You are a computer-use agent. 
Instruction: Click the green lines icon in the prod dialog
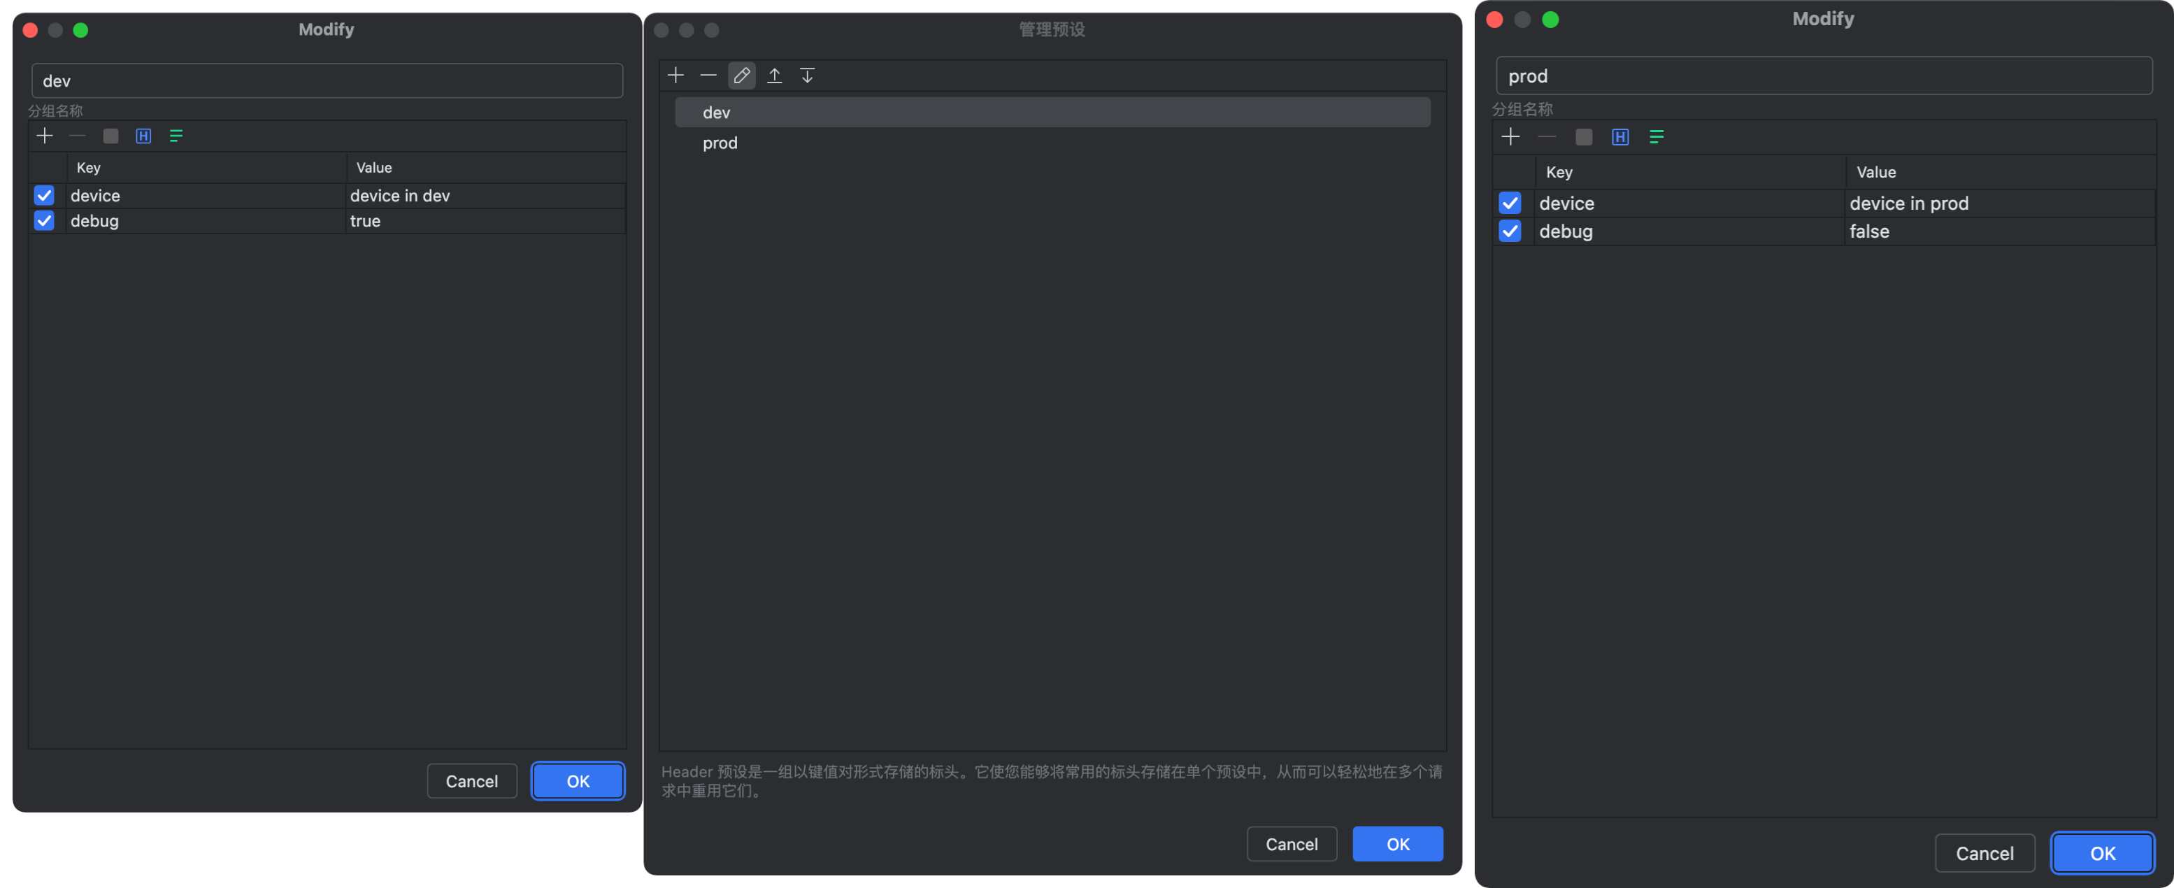1656,137
